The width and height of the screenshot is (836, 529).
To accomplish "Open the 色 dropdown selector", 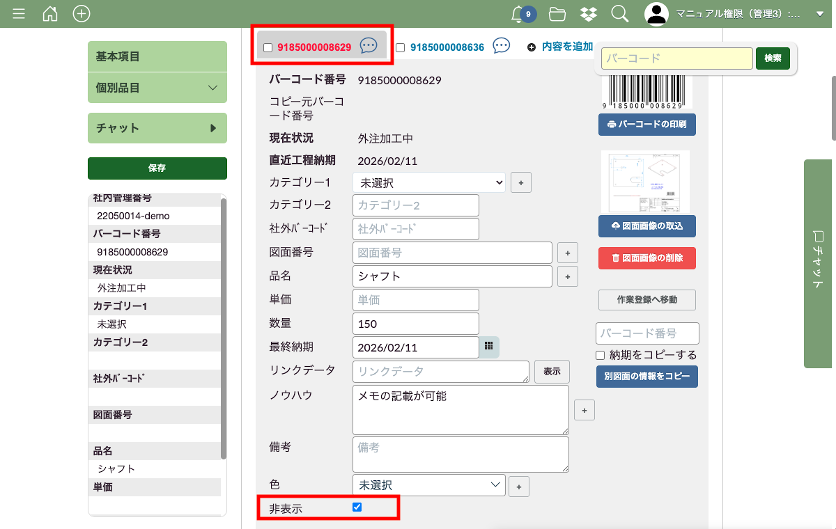I will [x=428, y=484].
